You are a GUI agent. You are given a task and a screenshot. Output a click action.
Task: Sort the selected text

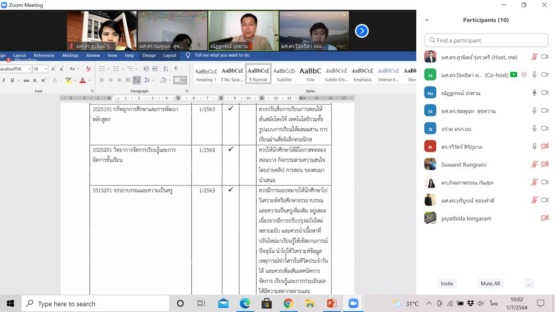tap(166, 69)
